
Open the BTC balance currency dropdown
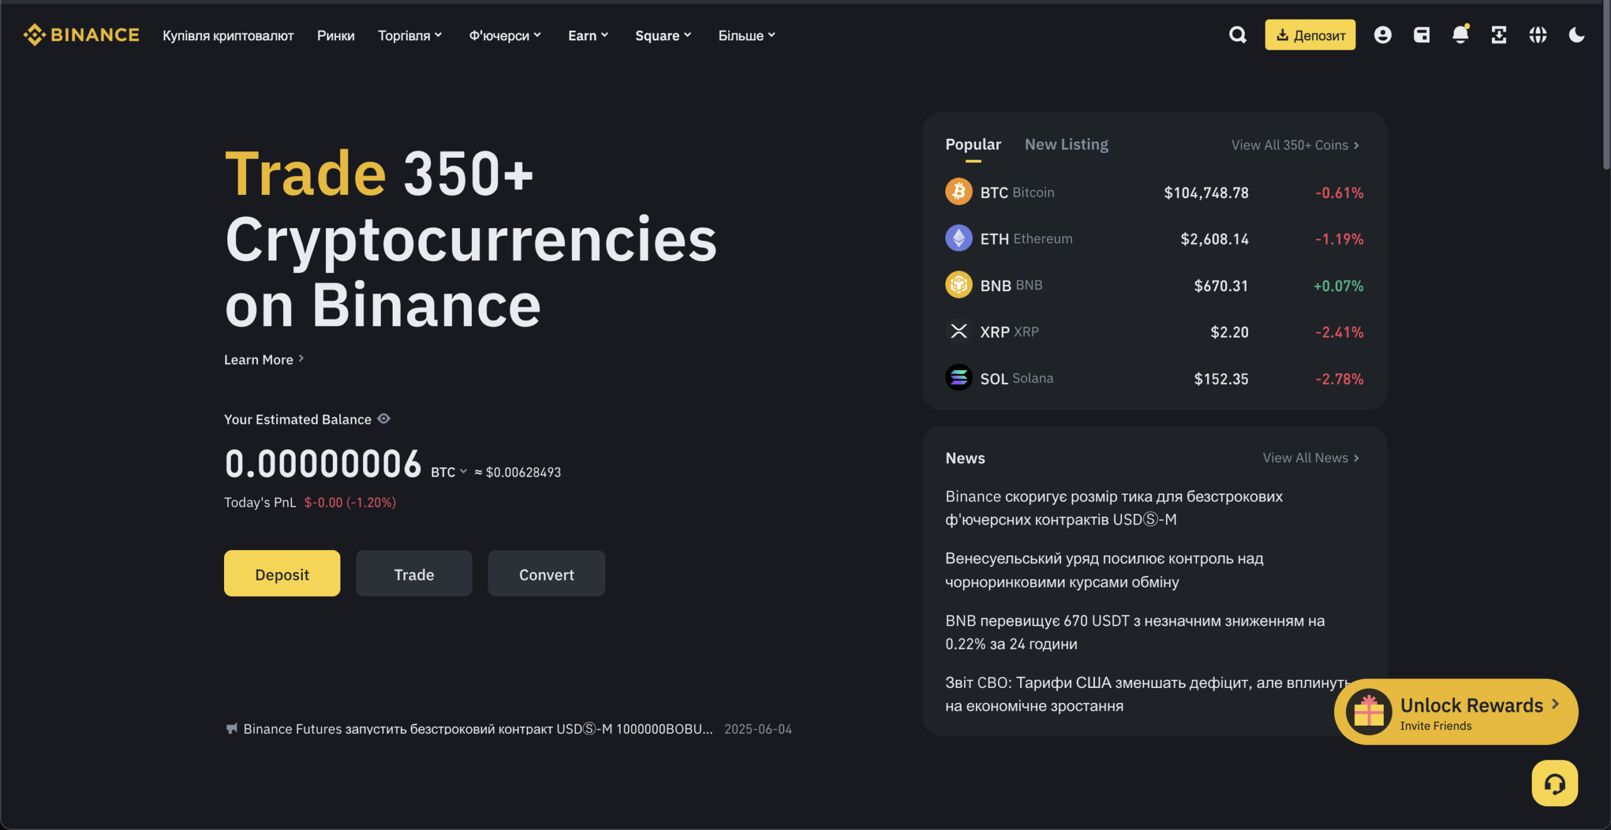pos(449,472)
